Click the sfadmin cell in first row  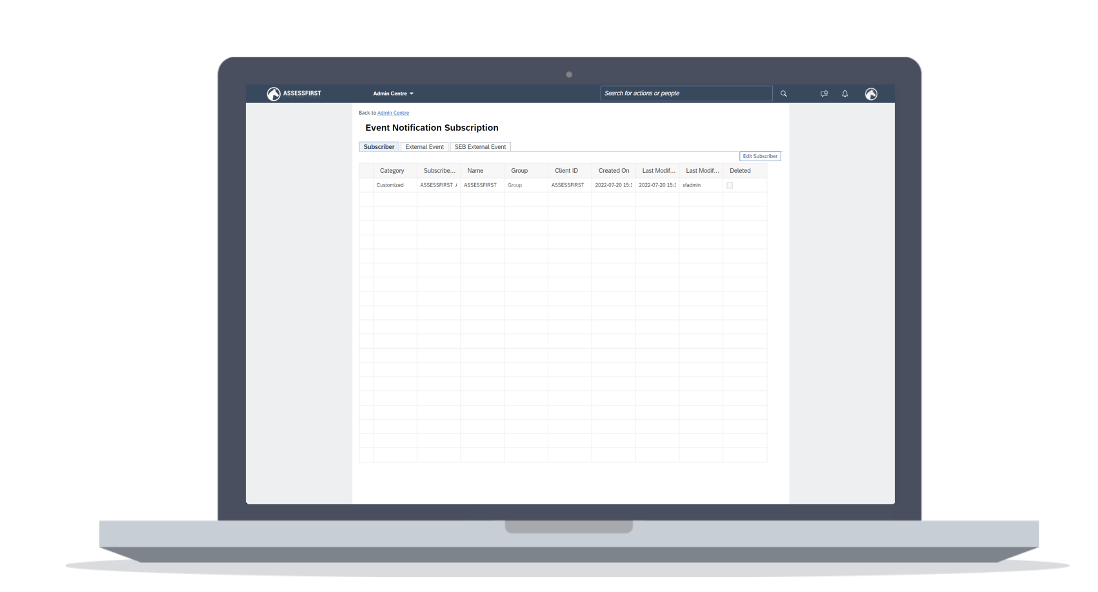pyautogui.click(x=692, y=185)
